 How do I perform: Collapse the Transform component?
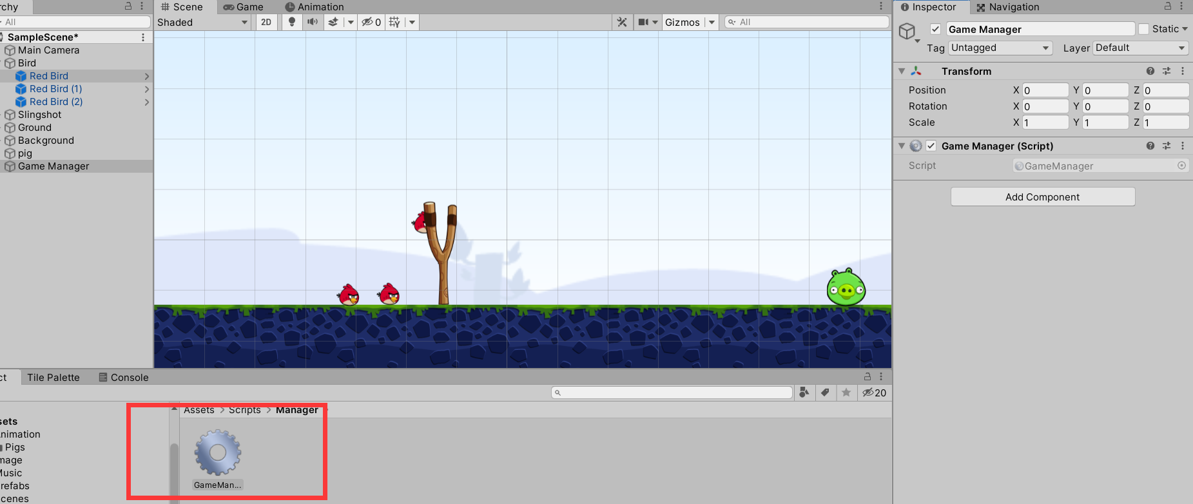coord(902,72)
